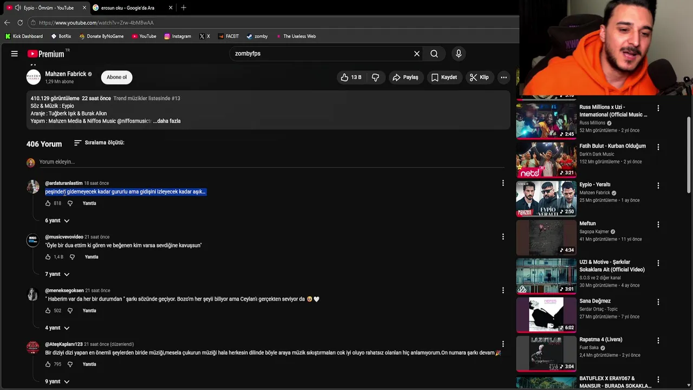Dislike the @AteşKaplanı123 comment

pos(70,364)
